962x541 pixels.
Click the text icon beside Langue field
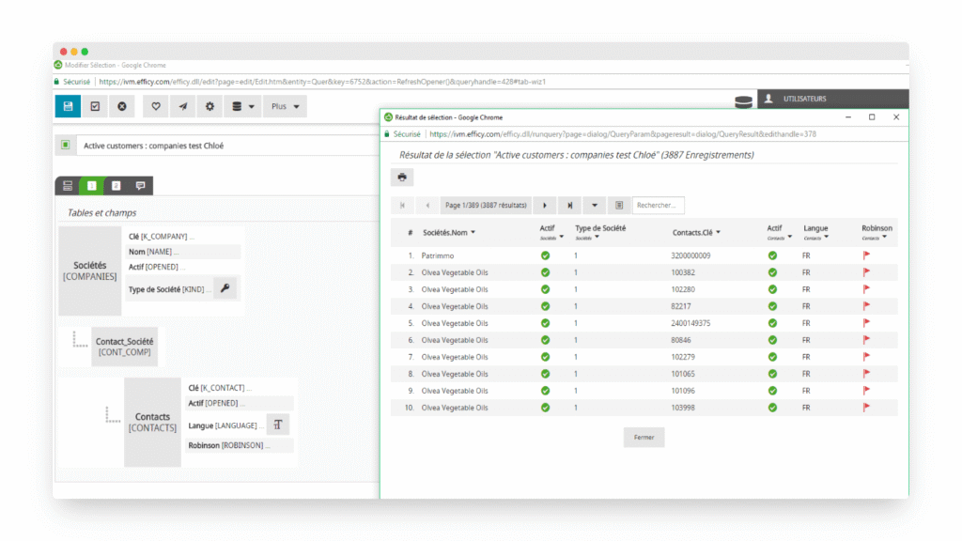[277, 425]
